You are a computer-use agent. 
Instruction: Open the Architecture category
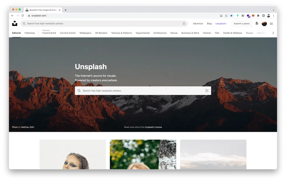tap(160, 33)
